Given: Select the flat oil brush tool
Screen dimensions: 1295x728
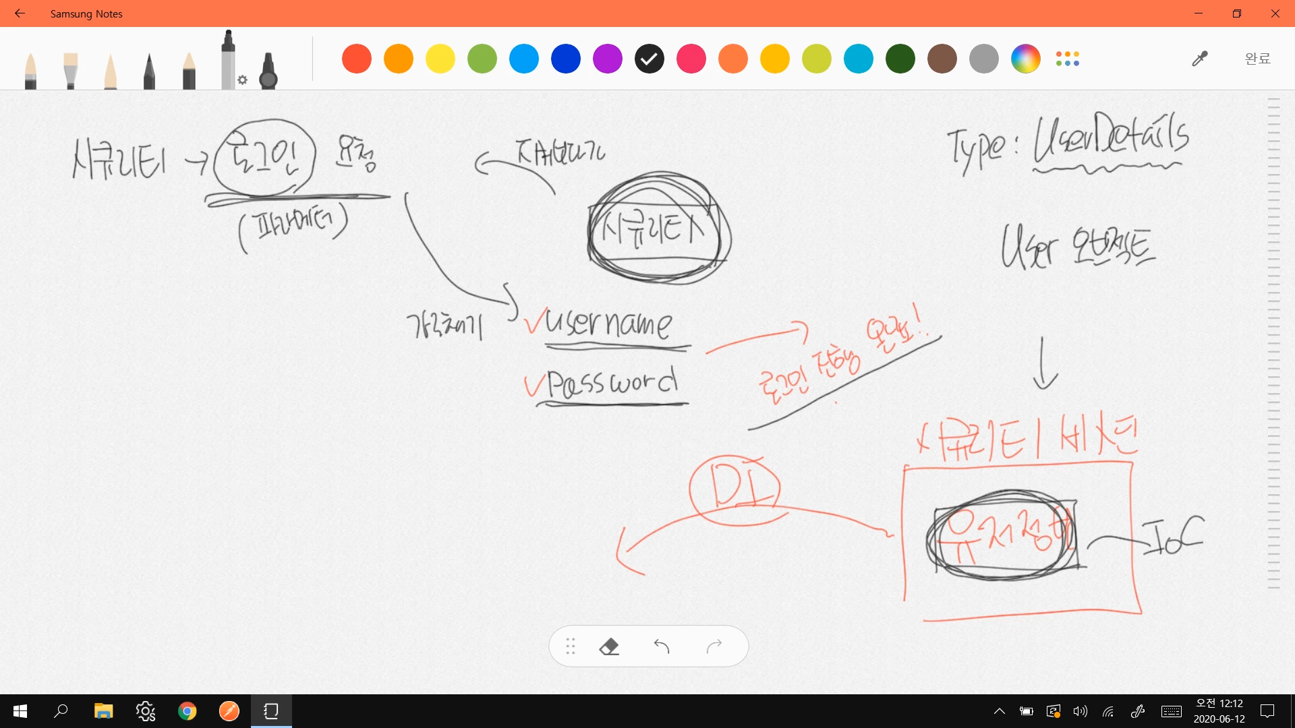Looking at the screenshot, I should 70,71.
